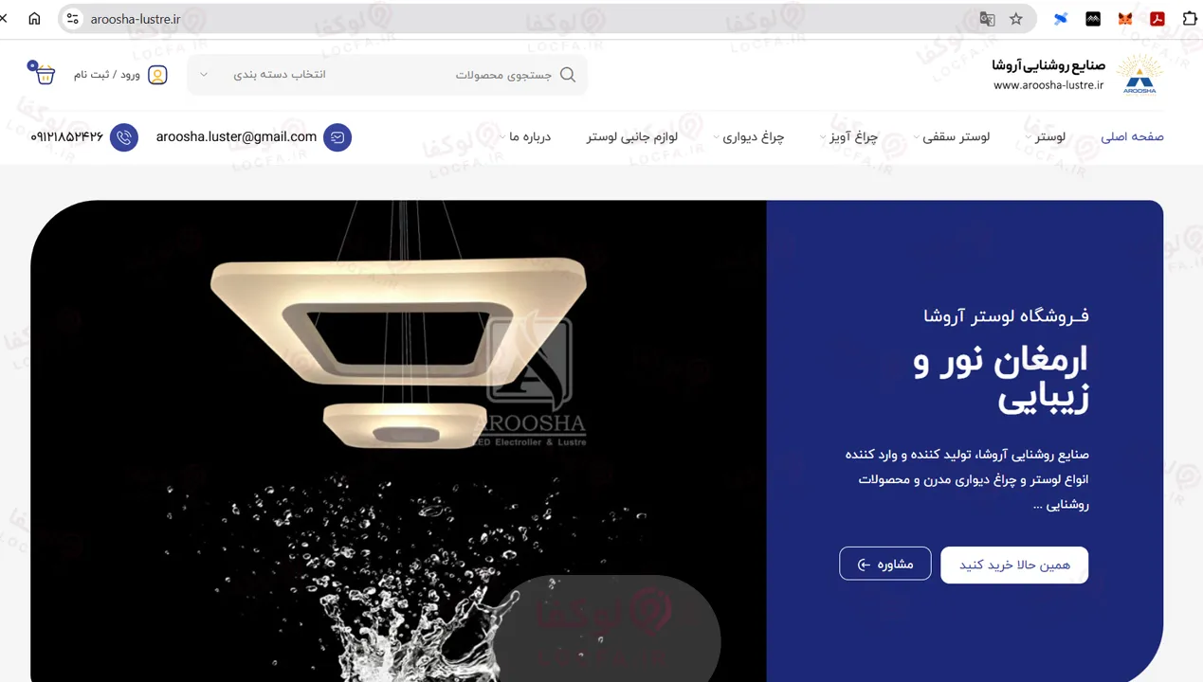Click the ارمغان نور و زیبایی heading
The image size is (1203, 682).
coord(1001,379)
